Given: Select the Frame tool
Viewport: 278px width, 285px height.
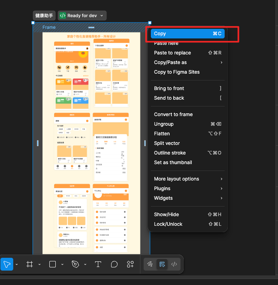Looking at the screenshot, I should click(x=30, y=264).
